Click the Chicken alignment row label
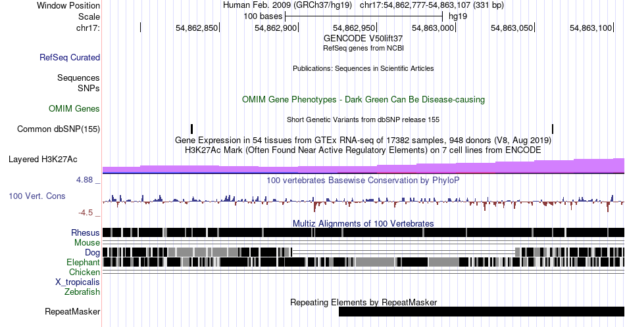Viewport: 625px width, 327px height. 84,272
